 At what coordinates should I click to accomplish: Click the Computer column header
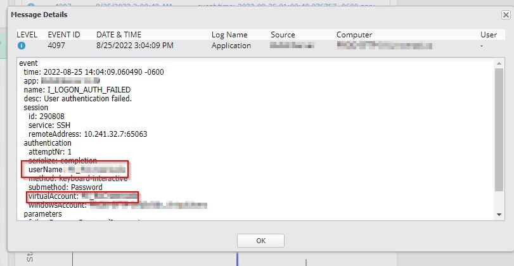point(354,35)
